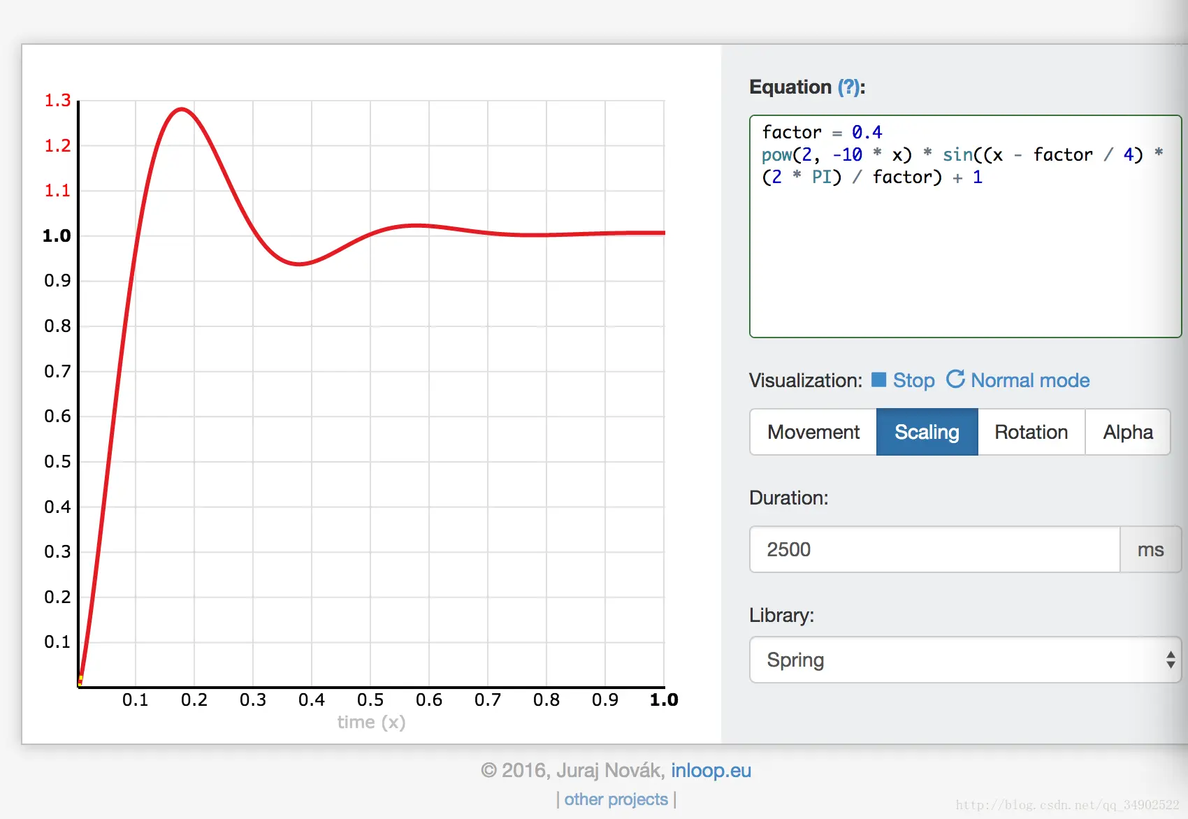Click the 1.2 y-axis label
The image size is (1188, 819).
point(57,146)
